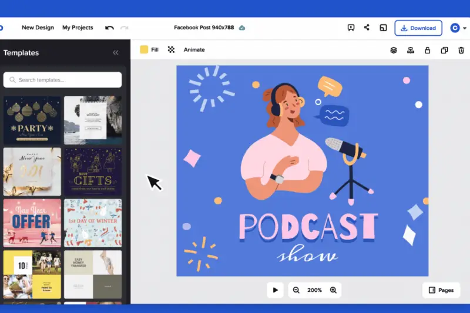Go to My Projects

[78, 28]
